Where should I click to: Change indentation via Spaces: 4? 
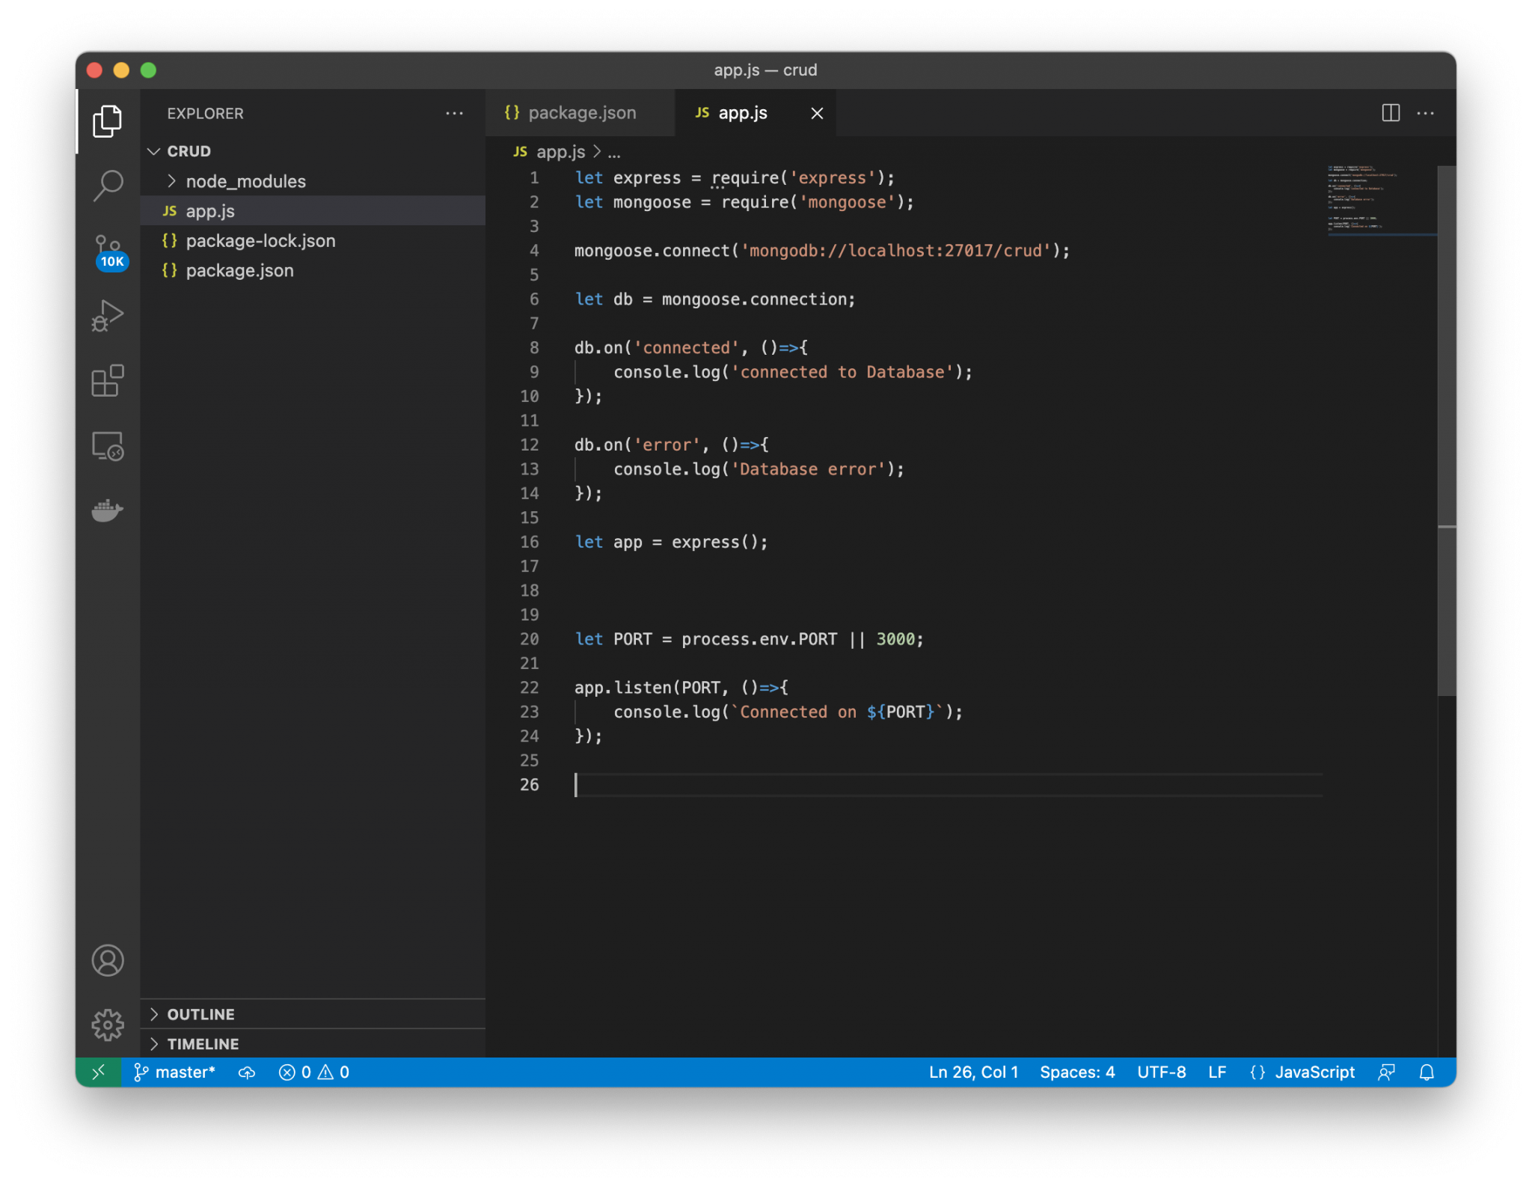coord(1077,1072)
